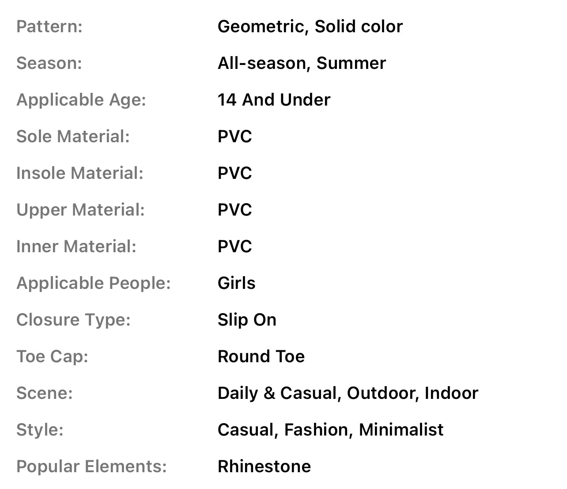Click the Sole Material label

73,136
